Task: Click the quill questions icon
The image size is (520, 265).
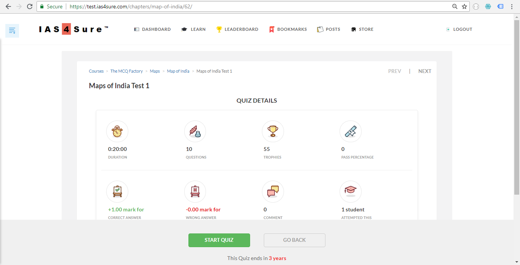Action: point(195,132)
